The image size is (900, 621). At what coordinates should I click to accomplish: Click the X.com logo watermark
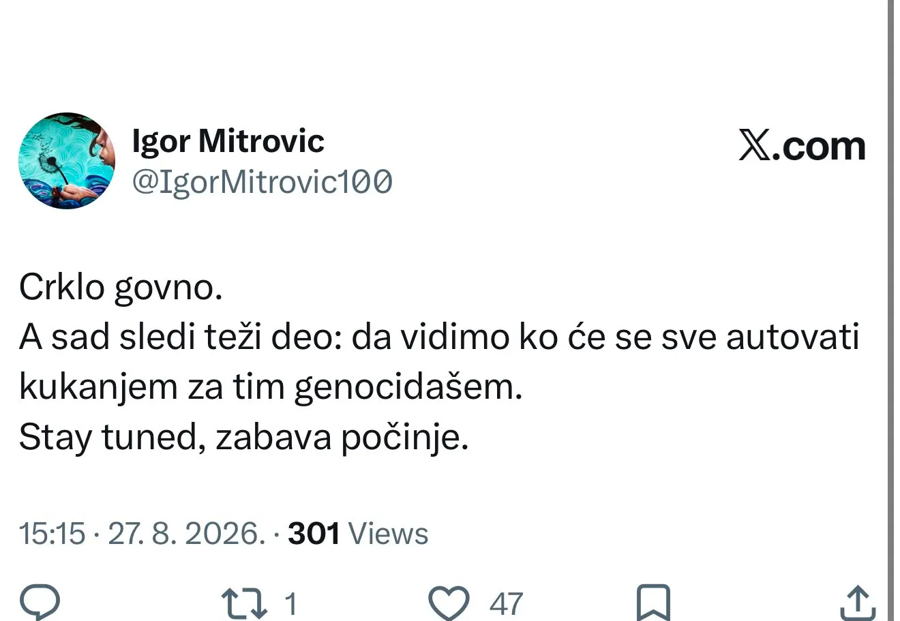[x=802, y=146]
